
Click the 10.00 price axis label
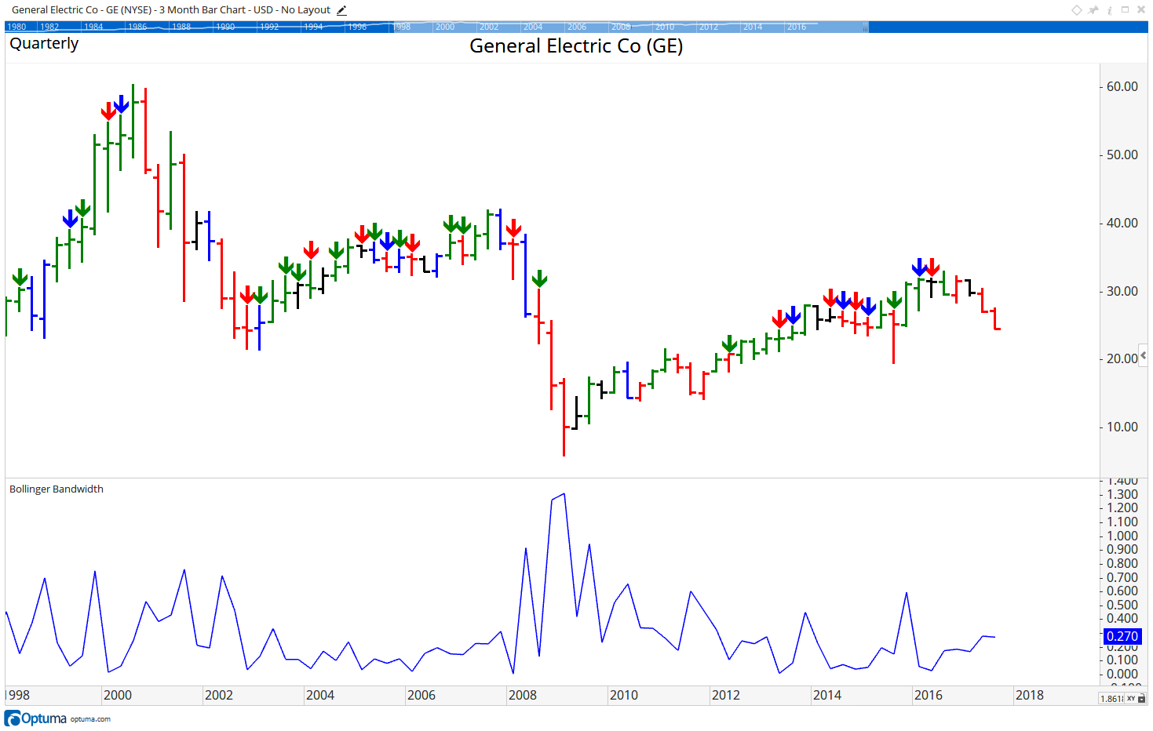[x=1122, y=427]
